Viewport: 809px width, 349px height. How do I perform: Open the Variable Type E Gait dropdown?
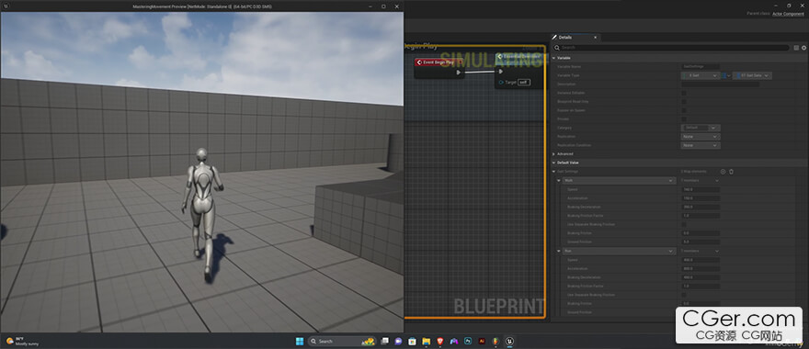coord(701,75)
